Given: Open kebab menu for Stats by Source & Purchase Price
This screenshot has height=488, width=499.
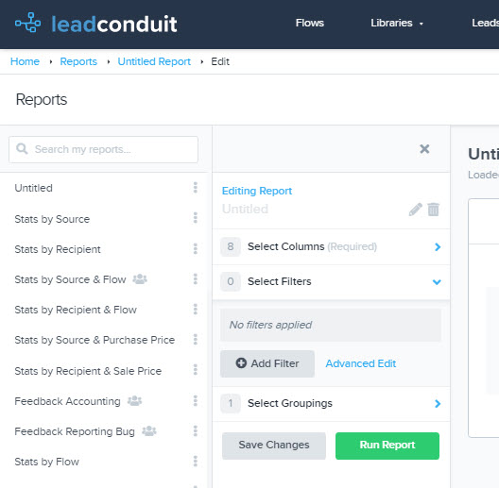Looking at the screenshot, I should 196,339.
